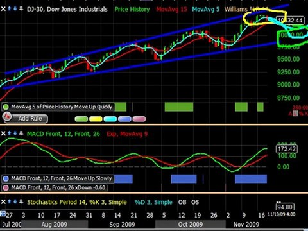Toggle pink dot of MACD xDown -0.60 rule
This screenshot has height=231, width=308.
coord(6,188)
